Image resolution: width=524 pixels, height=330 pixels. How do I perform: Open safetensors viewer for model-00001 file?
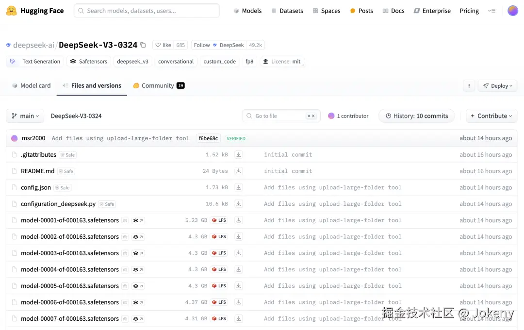[138, 220]
